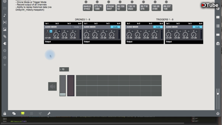This screenshot has width=222, height=125.
Task: Toggle mute on the first Drones audio mixer
Action: pos(76,27)
